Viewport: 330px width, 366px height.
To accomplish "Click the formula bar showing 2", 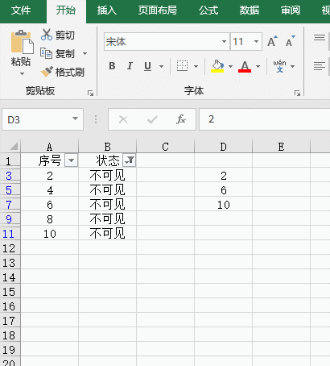I will click(x=265, y=119).
